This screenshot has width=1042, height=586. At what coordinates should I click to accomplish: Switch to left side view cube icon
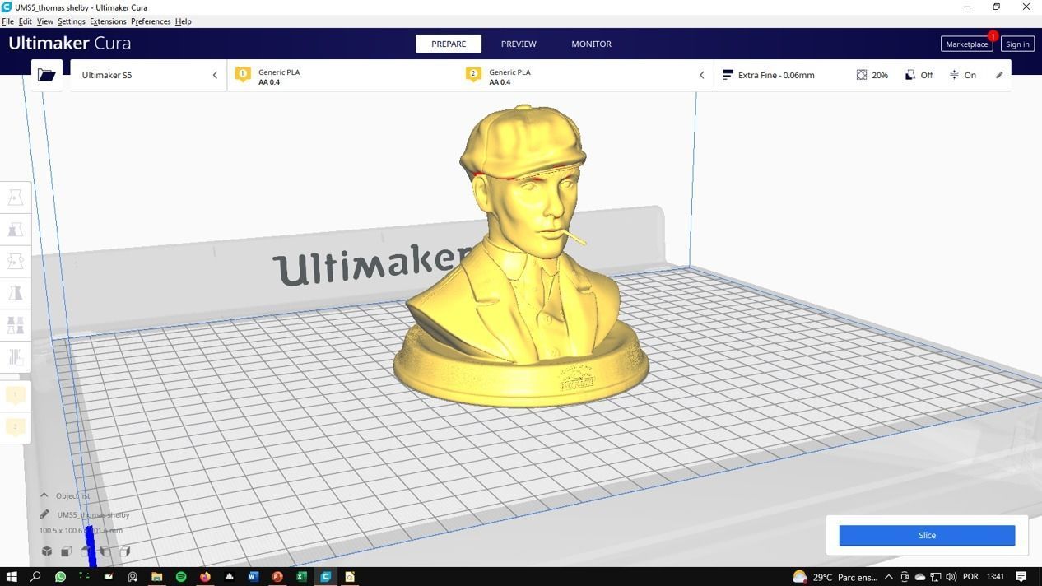pyautogui.click(x=105, y=551)
